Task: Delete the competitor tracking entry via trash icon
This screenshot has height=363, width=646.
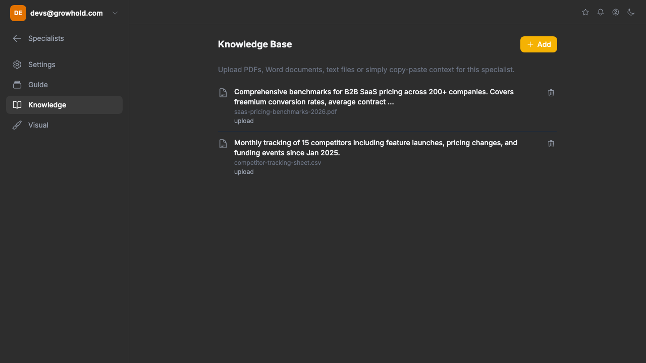Action: point(551,144)
